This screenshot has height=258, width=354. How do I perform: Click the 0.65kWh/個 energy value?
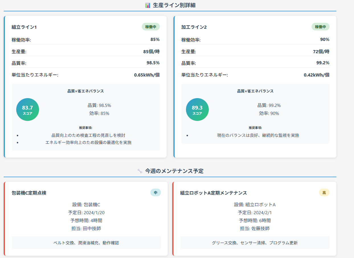[x=147, y=75]
